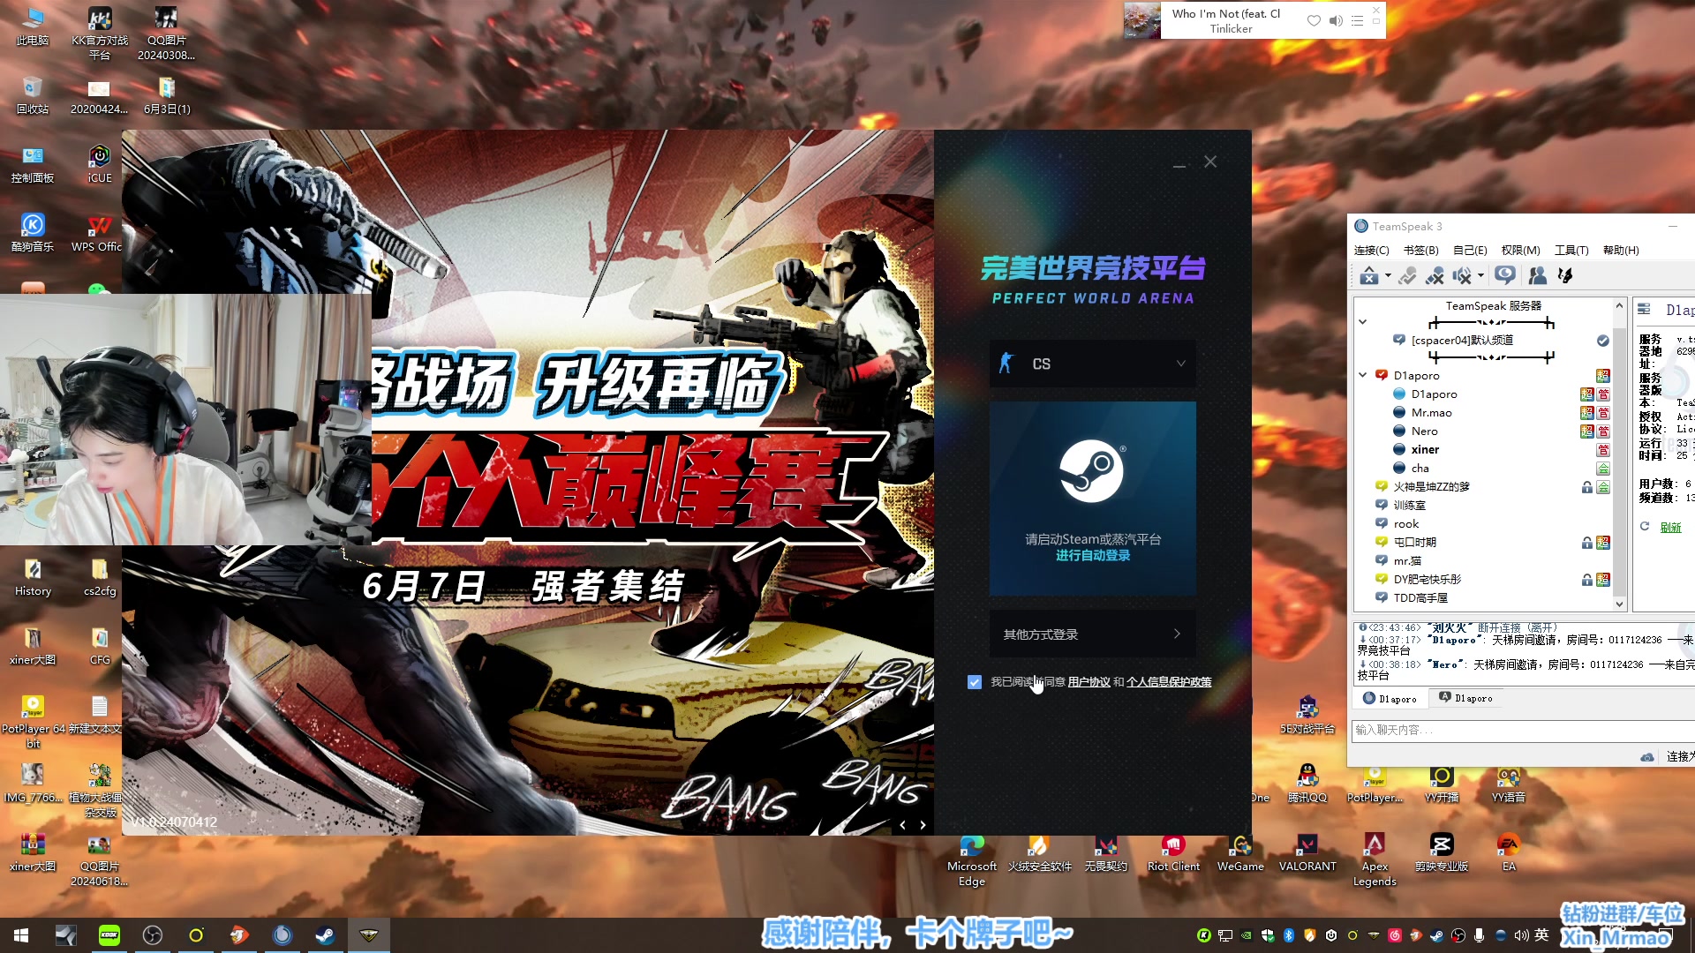Screen dimensions: 1695x953
Task: Select the DY肥宅快乐彤 channel
Action: [x=1427, y=580]
